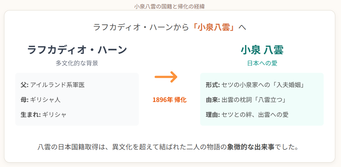Viewport: 341px width, 167px height.
Task: Click the bold 形式 label
Action: [x=213, y=85]
